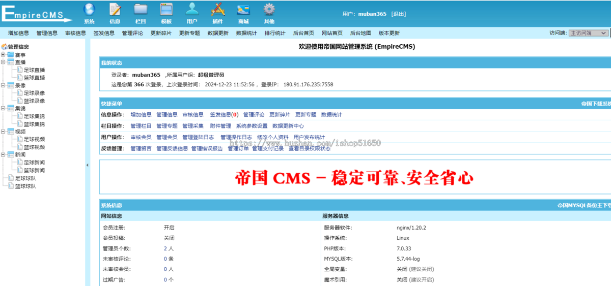
Task: Open 审核会员 link
Action: point(141,137)
